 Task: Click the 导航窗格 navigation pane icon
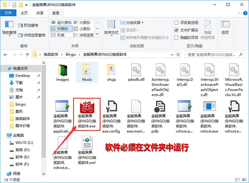coord(9,28)
